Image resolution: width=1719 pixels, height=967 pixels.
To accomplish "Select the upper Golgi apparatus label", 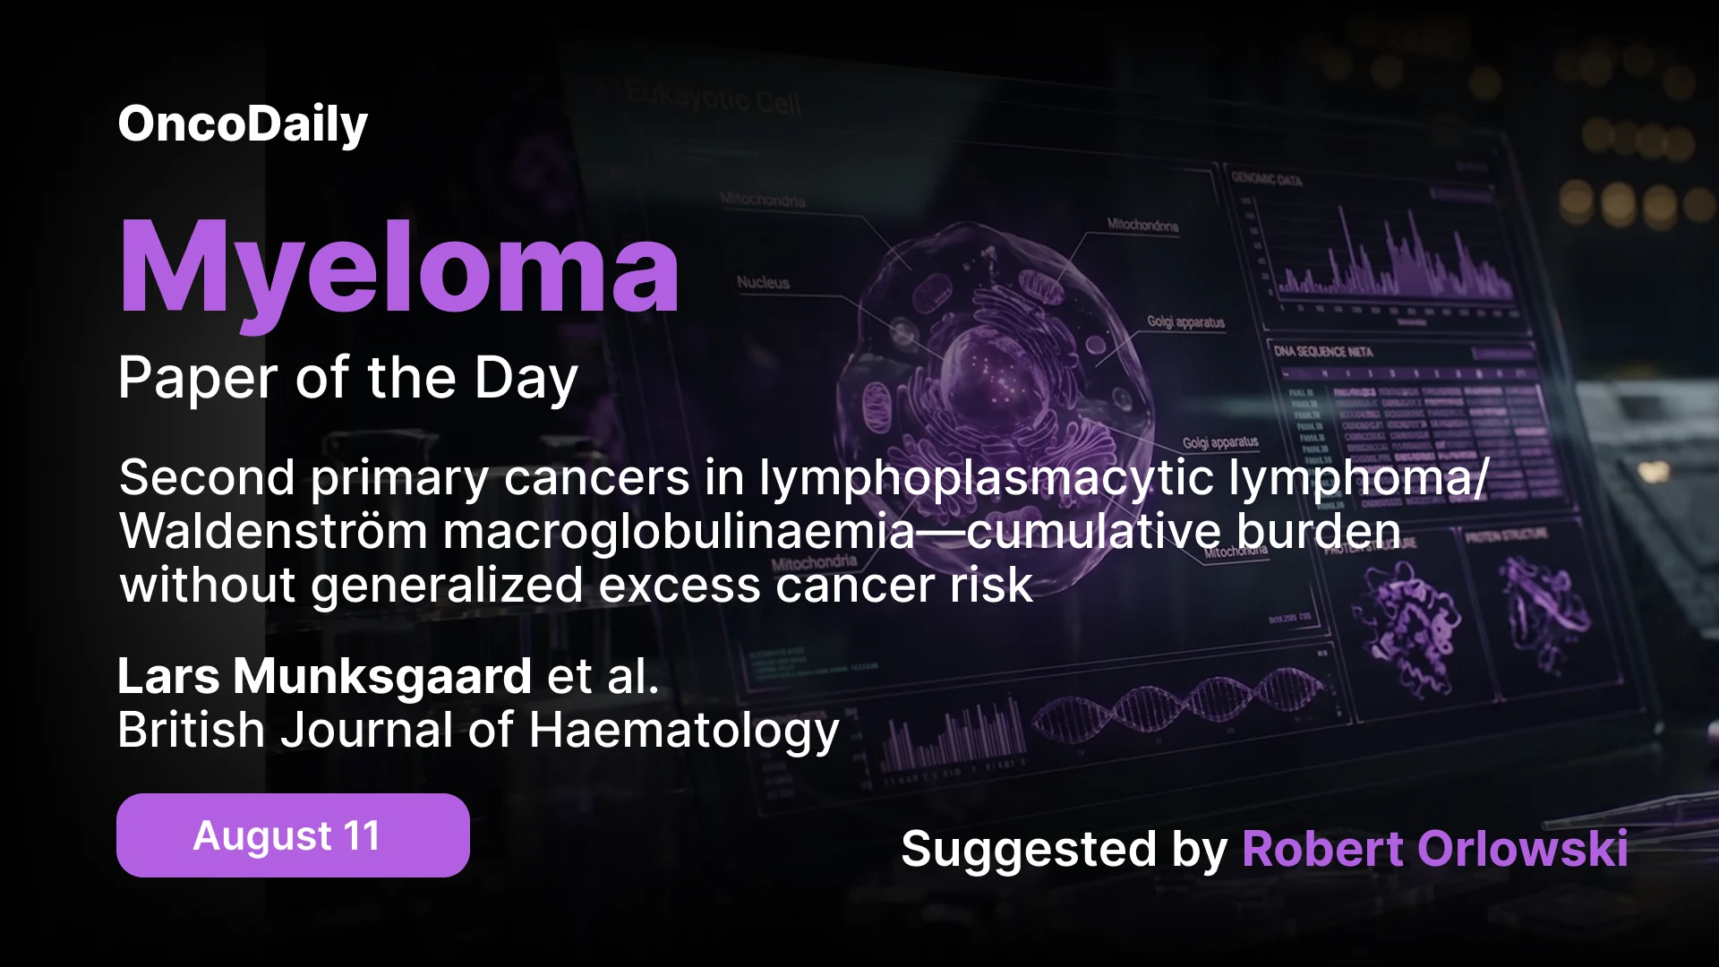I will coord(1185,322).
